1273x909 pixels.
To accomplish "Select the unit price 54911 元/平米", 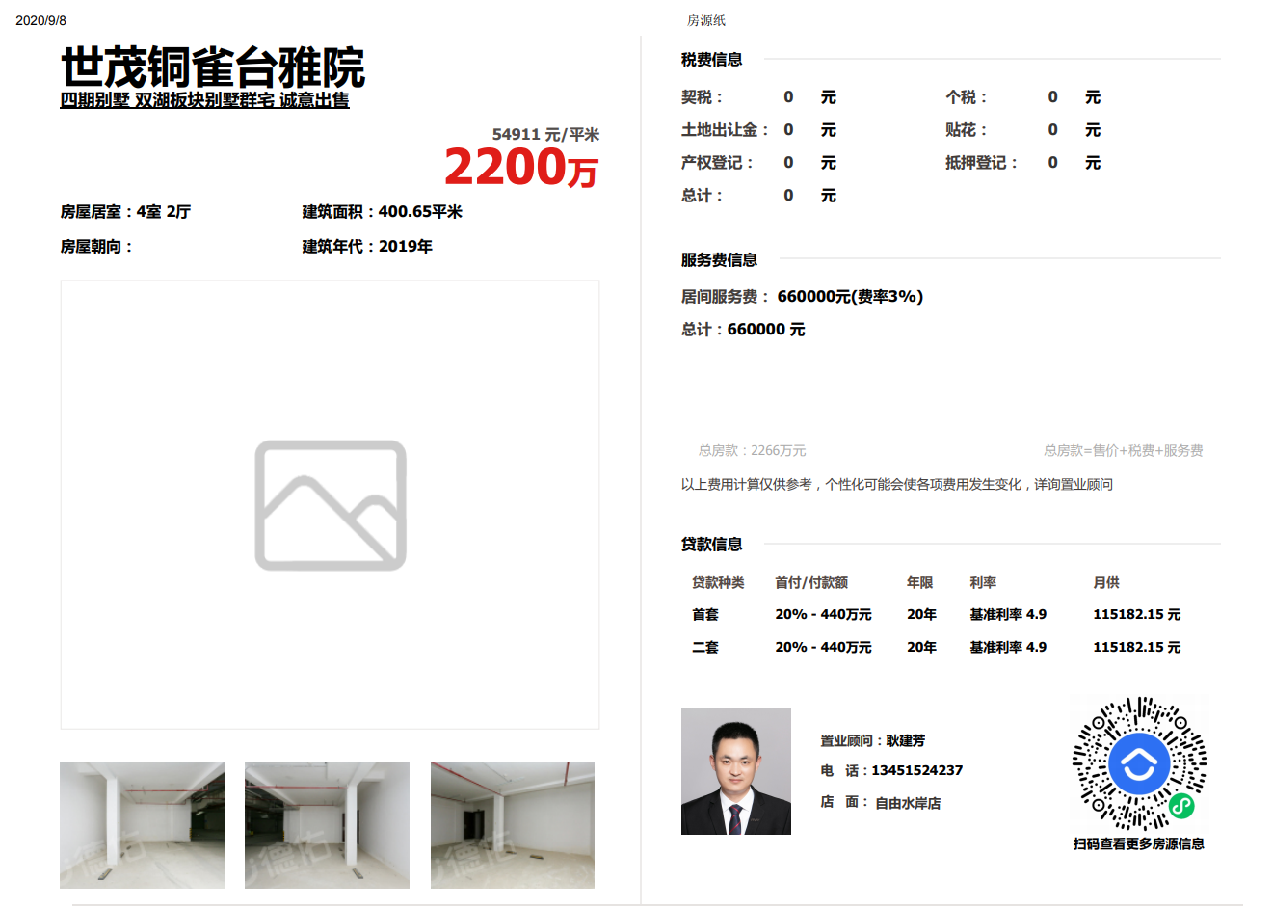I will pos(545,134).
